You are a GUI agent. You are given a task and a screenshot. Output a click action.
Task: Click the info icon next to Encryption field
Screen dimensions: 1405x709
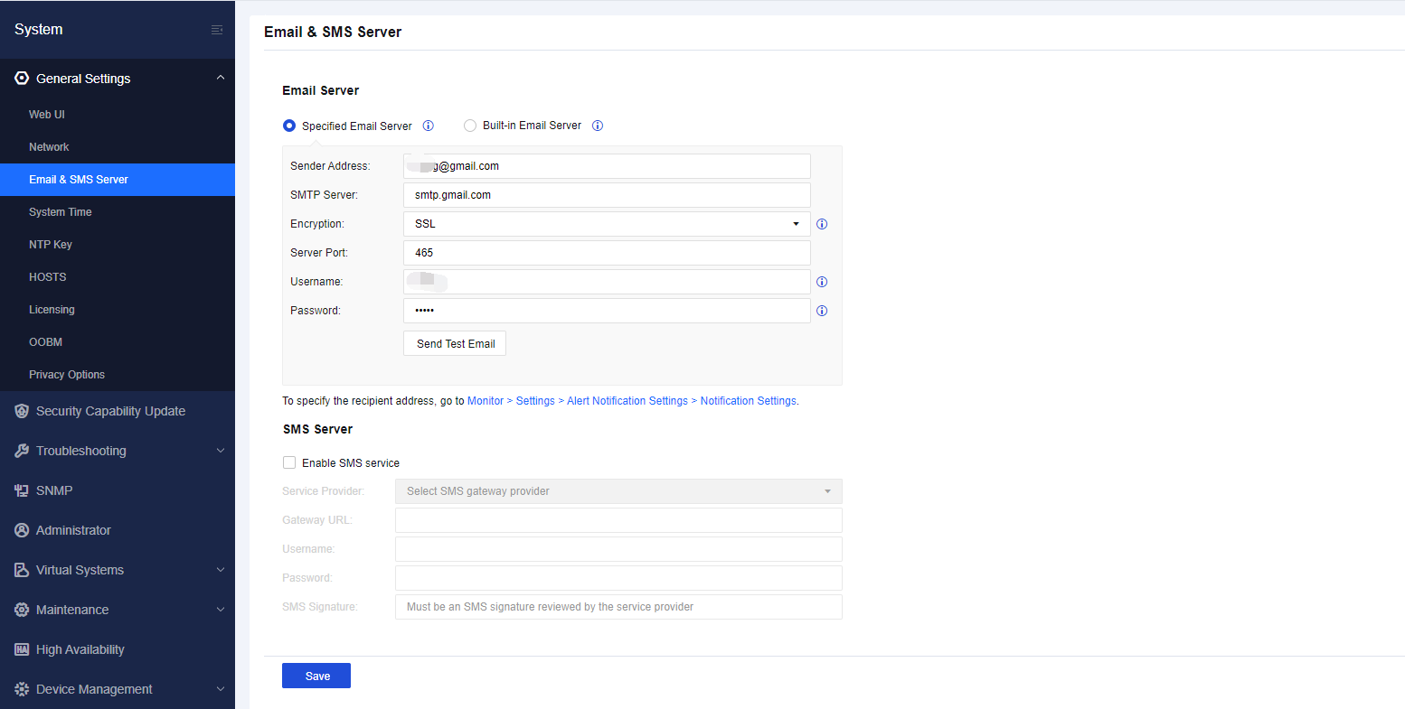pos(822,224)
